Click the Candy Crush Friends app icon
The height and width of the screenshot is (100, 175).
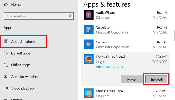pyautogui.click(x=89, y=59)
